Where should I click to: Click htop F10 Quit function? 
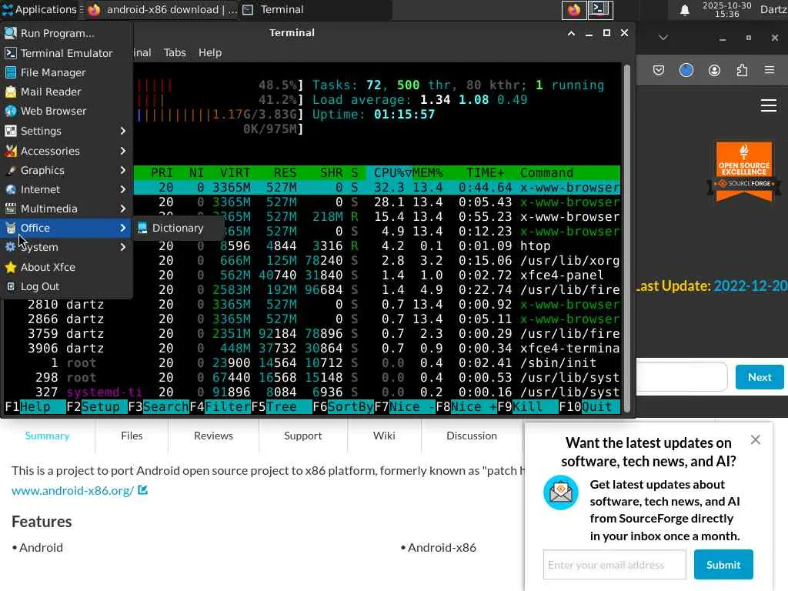coord(589,406)
